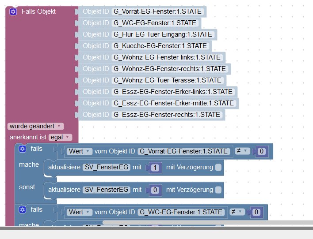Tick mit Verzögerung checkbox in sonst block

tap(218, 190)
